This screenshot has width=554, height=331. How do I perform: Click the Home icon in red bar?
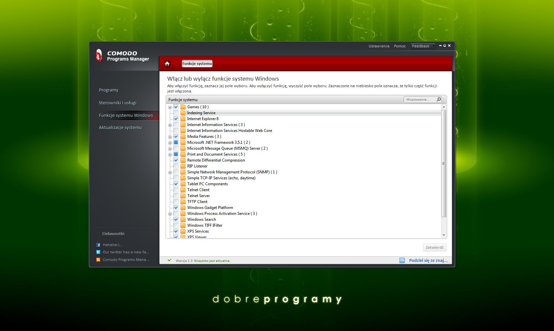167,64
